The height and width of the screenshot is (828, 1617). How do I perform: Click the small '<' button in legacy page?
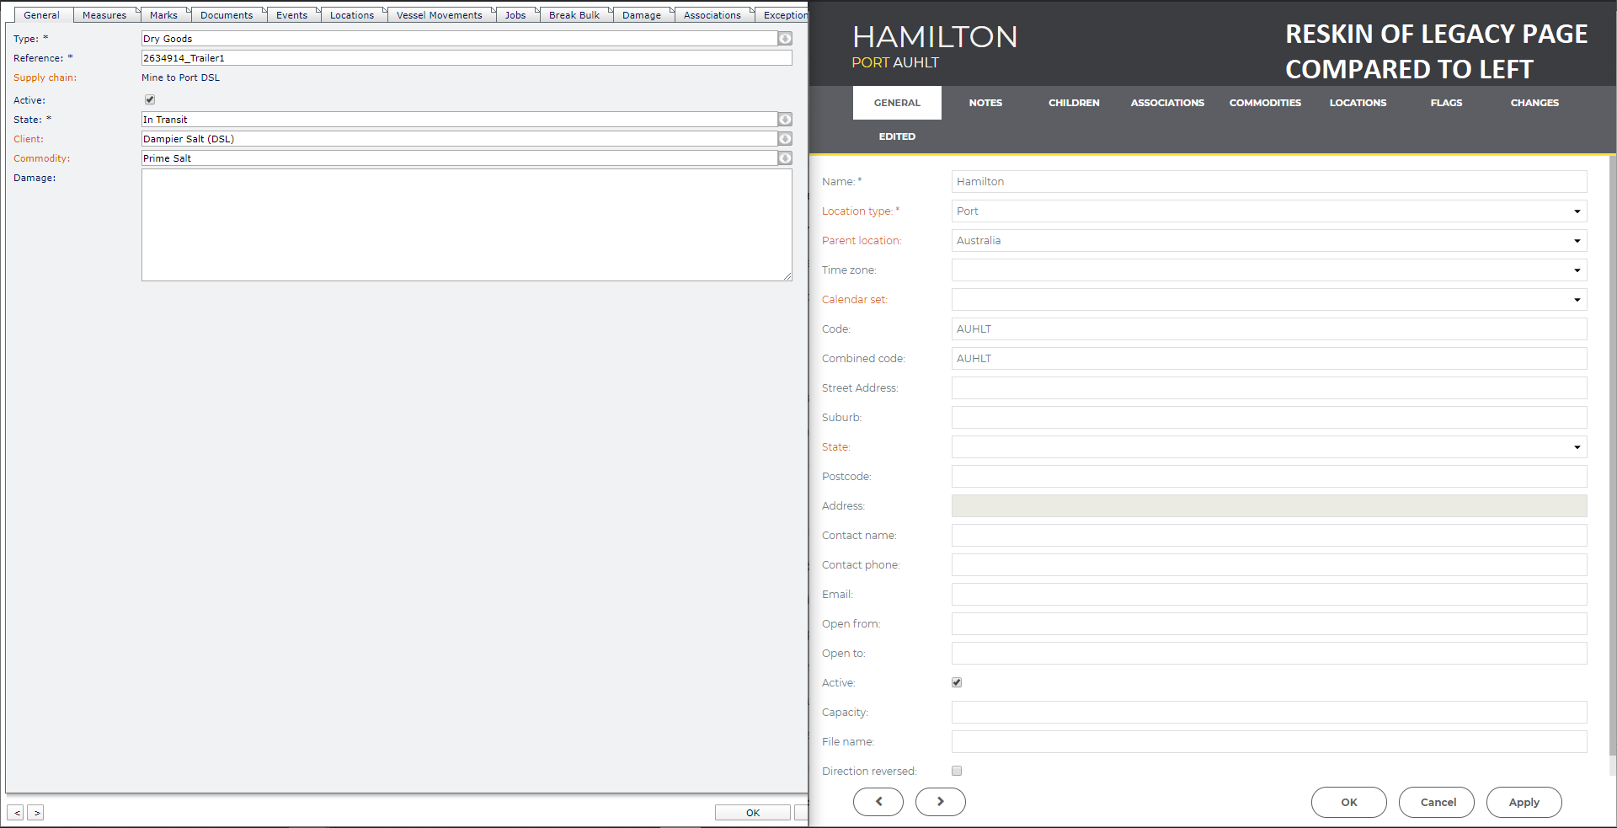coord(17,813)
